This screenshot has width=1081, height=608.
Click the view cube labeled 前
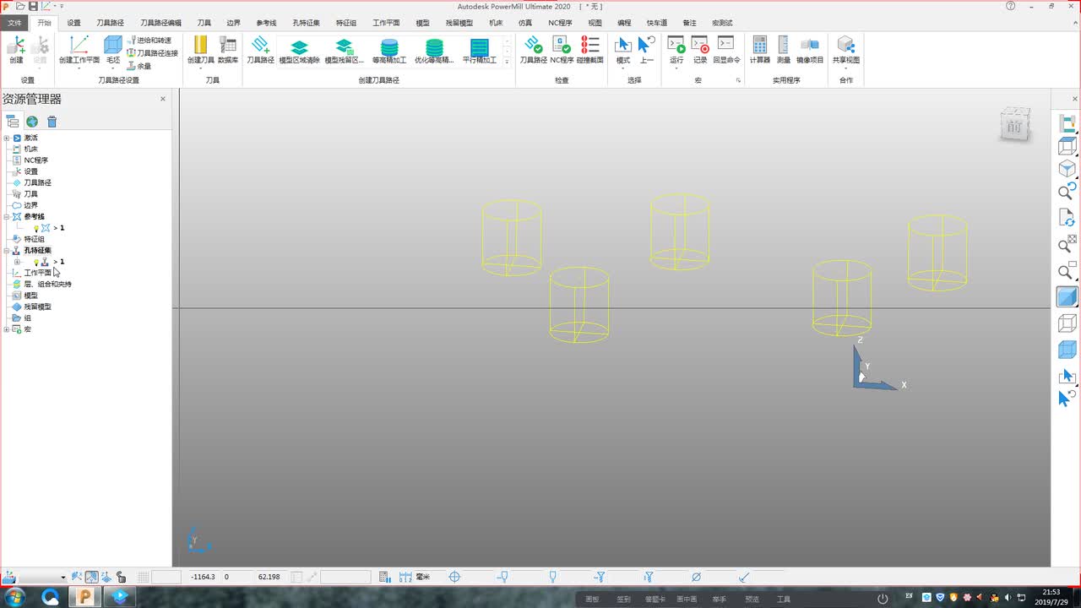1014,125
